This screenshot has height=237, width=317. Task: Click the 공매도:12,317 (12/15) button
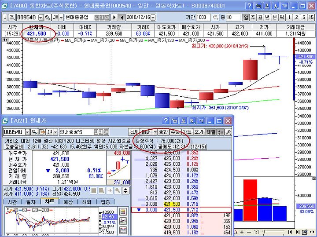182,146
